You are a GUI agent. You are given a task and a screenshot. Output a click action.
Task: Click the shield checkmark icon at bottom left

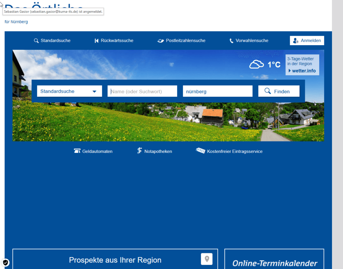click(6, 262)
